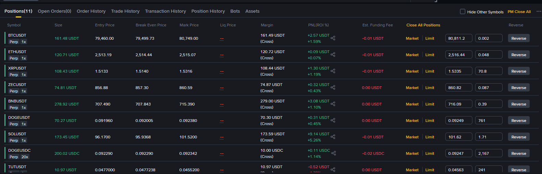Share SOLUSDT position PNL
The width and height of the screenshot is (542, 174).
click(333, 137)
